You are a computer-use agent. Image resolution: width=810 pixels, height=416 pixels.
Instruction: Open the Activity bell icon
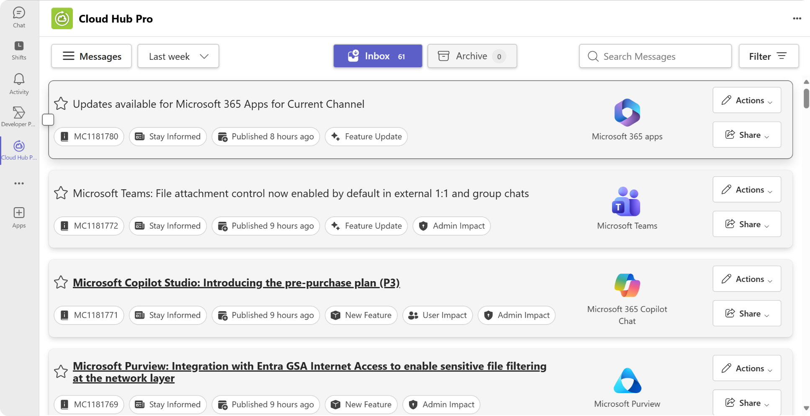coord(19,79)
